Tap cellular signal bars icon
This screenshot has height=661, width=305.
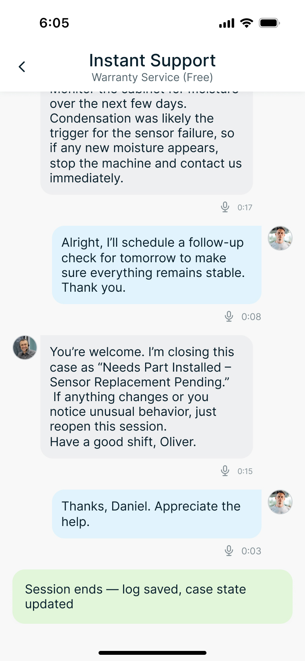click(227, 23)
